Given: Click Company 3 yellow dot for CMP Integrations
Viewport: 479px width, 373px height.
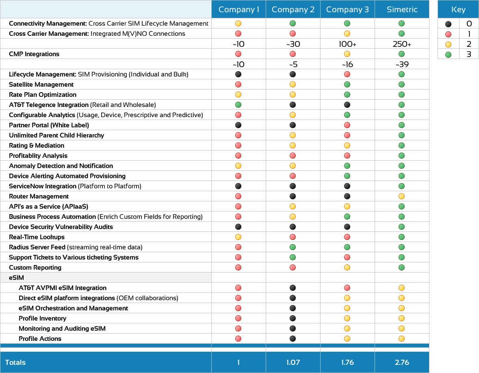Looking at the screenshot, I should (347, 54).
